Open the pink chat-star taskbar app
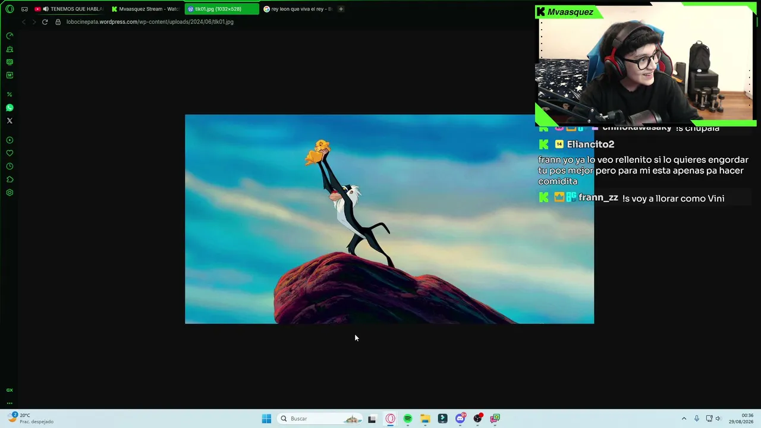The image size is (761, 428). (x=495, y=418)
